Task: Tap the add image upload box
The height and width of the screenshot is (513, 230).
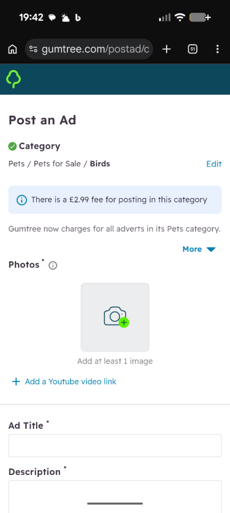Action: pos(115,317)
